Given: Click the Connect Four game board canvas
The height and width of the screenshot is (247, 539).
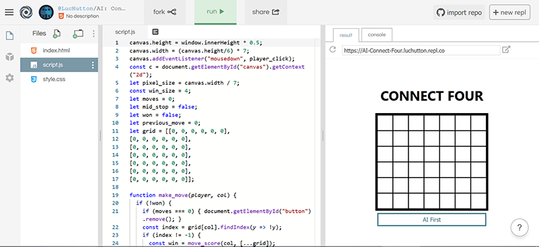Looking at the screenshot, I should pos(431,162).
